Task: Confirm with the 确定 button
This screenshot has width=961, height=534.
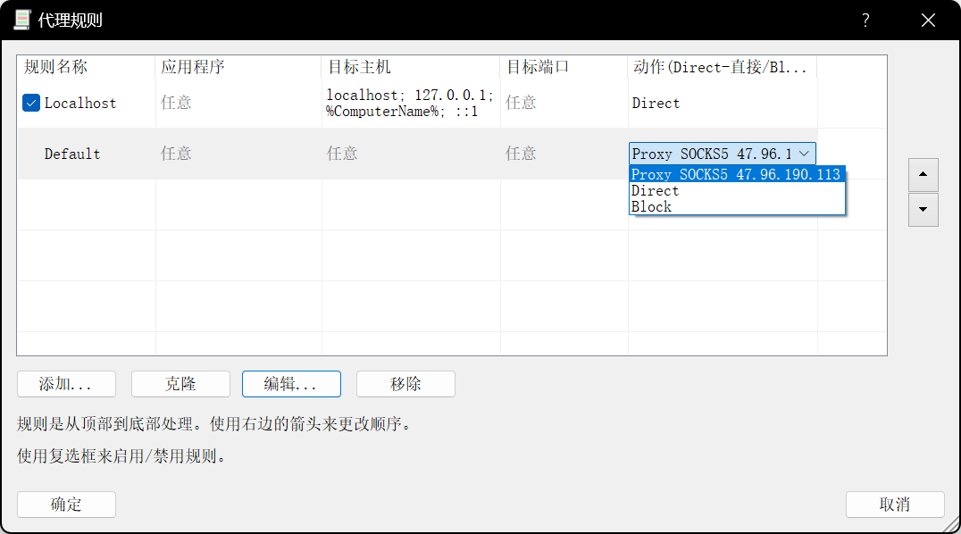Action: (66, 505)
